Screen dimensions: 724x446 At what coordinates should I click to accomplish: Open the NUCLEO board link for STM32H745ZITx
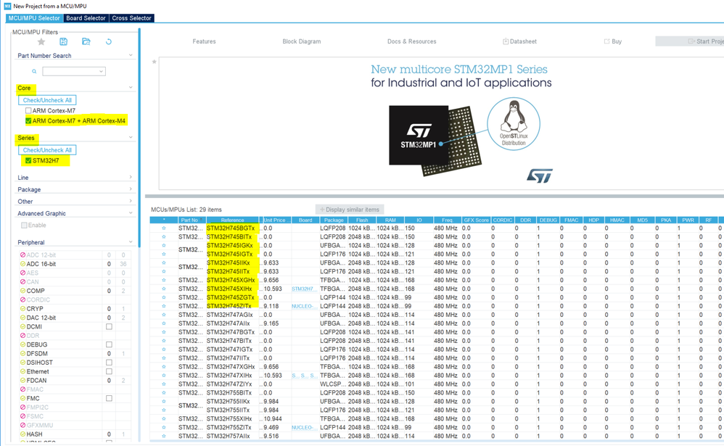click(x=303, y=306)
